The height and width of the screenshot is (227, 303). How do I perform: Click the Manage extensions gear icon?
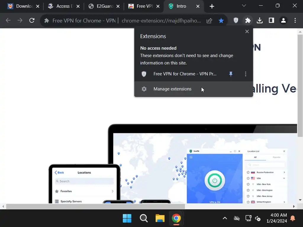[144, 89]
